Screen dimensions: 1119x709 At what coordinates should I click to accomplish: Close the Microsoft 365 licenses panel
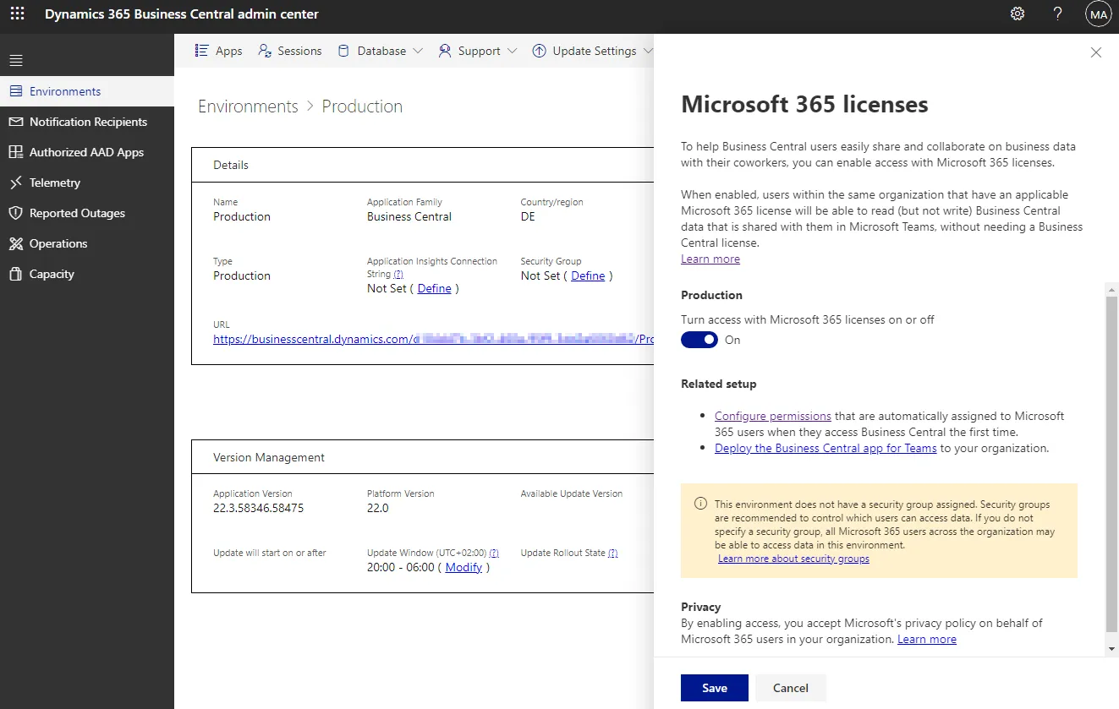point(1096,52)
